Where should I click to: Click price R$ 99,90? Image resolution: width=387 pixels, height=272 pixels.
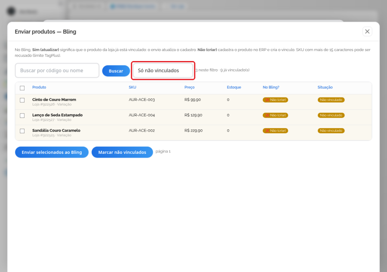[193, 100]
